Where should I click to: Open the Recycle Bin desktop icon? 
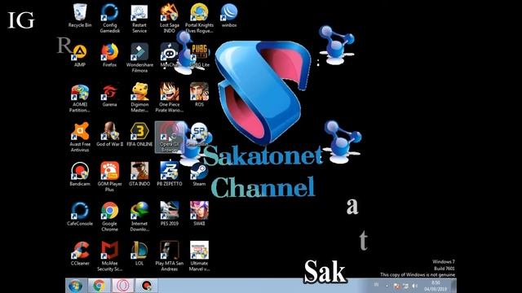pos(80,15)
